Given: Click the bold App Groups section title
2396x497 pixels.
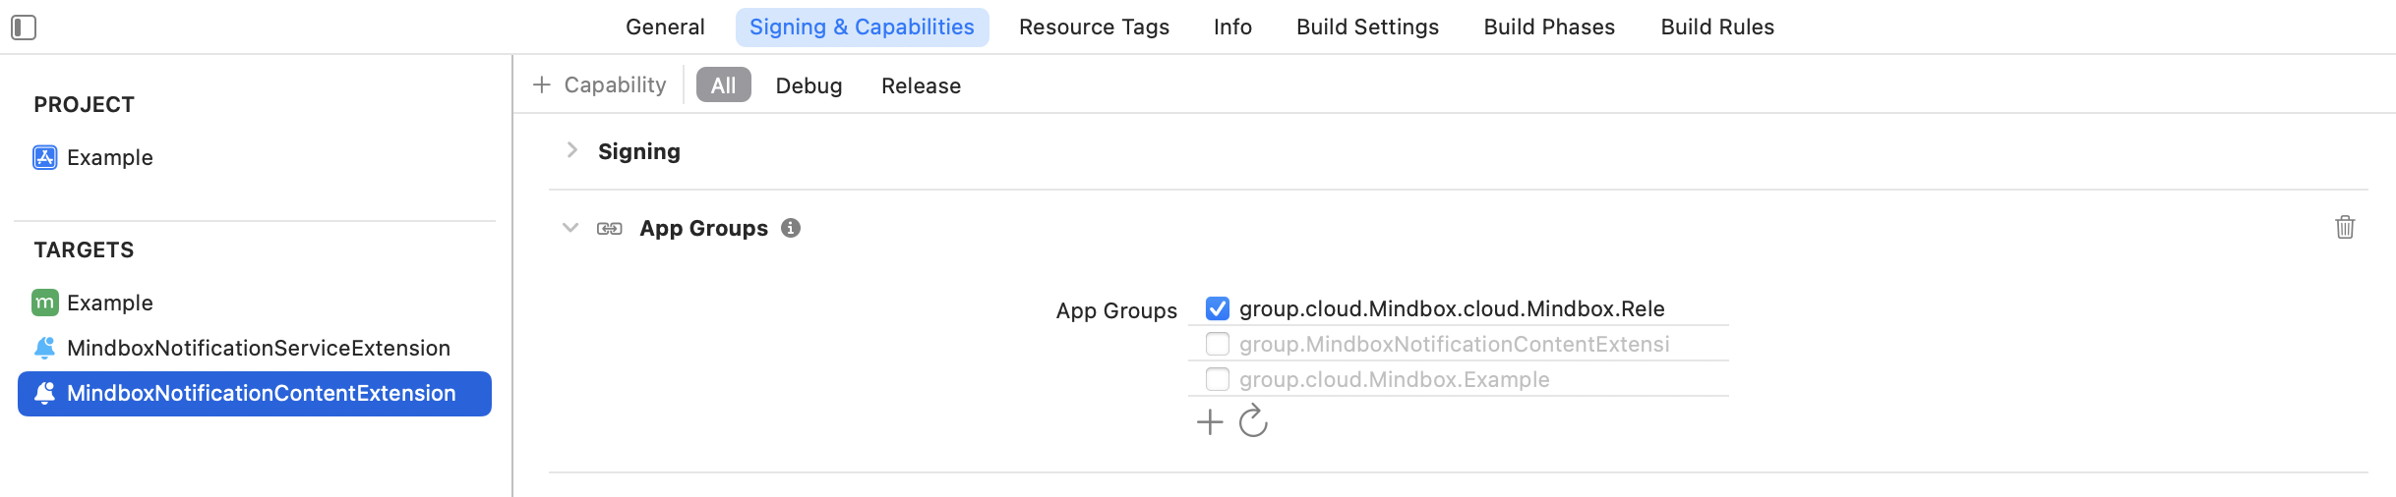Looking at the screenshot, I should [704, 228].
